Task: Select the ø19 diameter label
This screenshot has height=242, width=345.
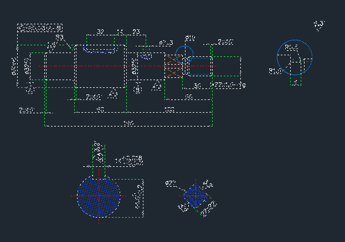Action: (x=190, y=38)
